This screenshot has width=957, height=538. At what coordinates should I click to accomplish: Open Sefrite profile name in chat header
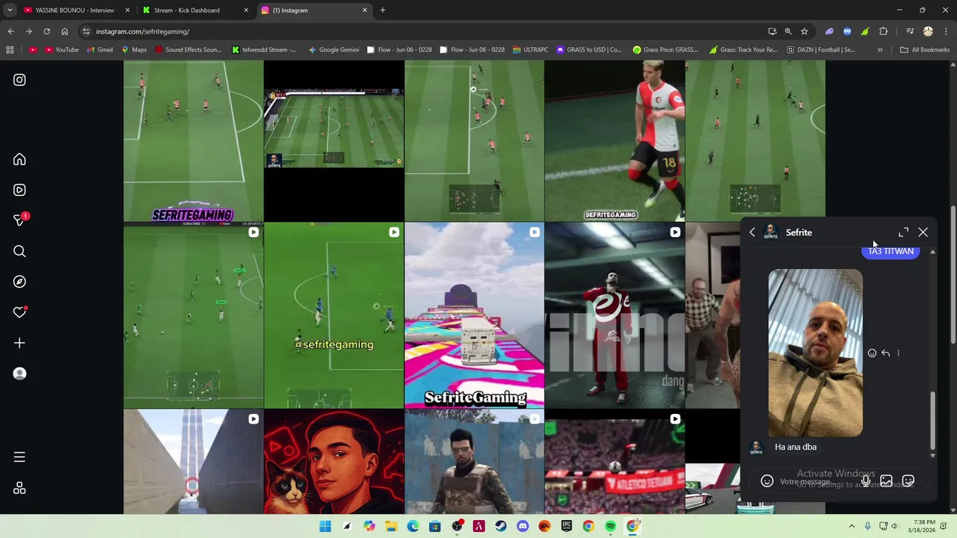pyautogui.click(x=798, y=232)
